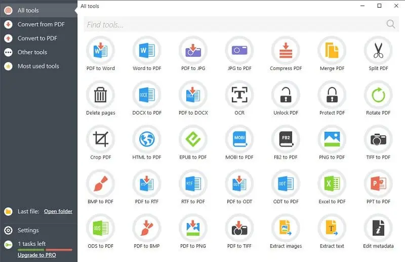Select the Split PDF scissors icon
Viewport: 405px width, 262px height.
pyautogui.click(x=378, y=51)
